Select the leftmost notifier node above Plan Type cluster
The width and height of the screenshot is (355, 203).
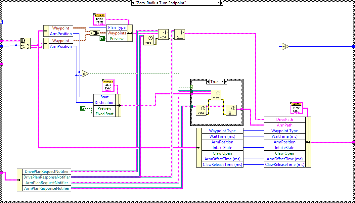tap(148, 40)
